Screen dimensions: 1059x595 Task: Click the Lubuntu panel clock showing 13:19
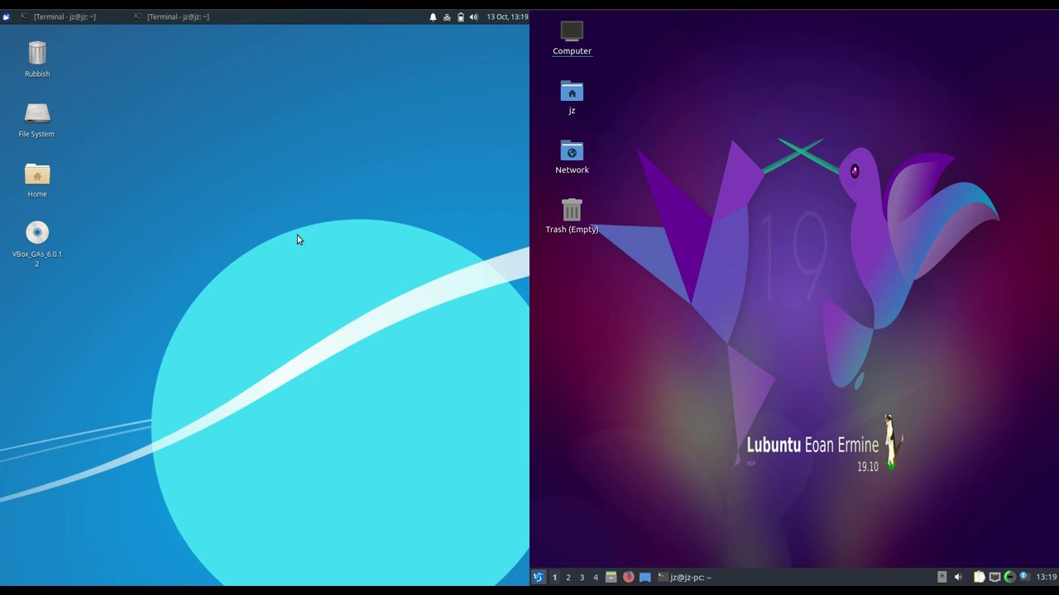pyautogui.click(x=1046, y=577)
